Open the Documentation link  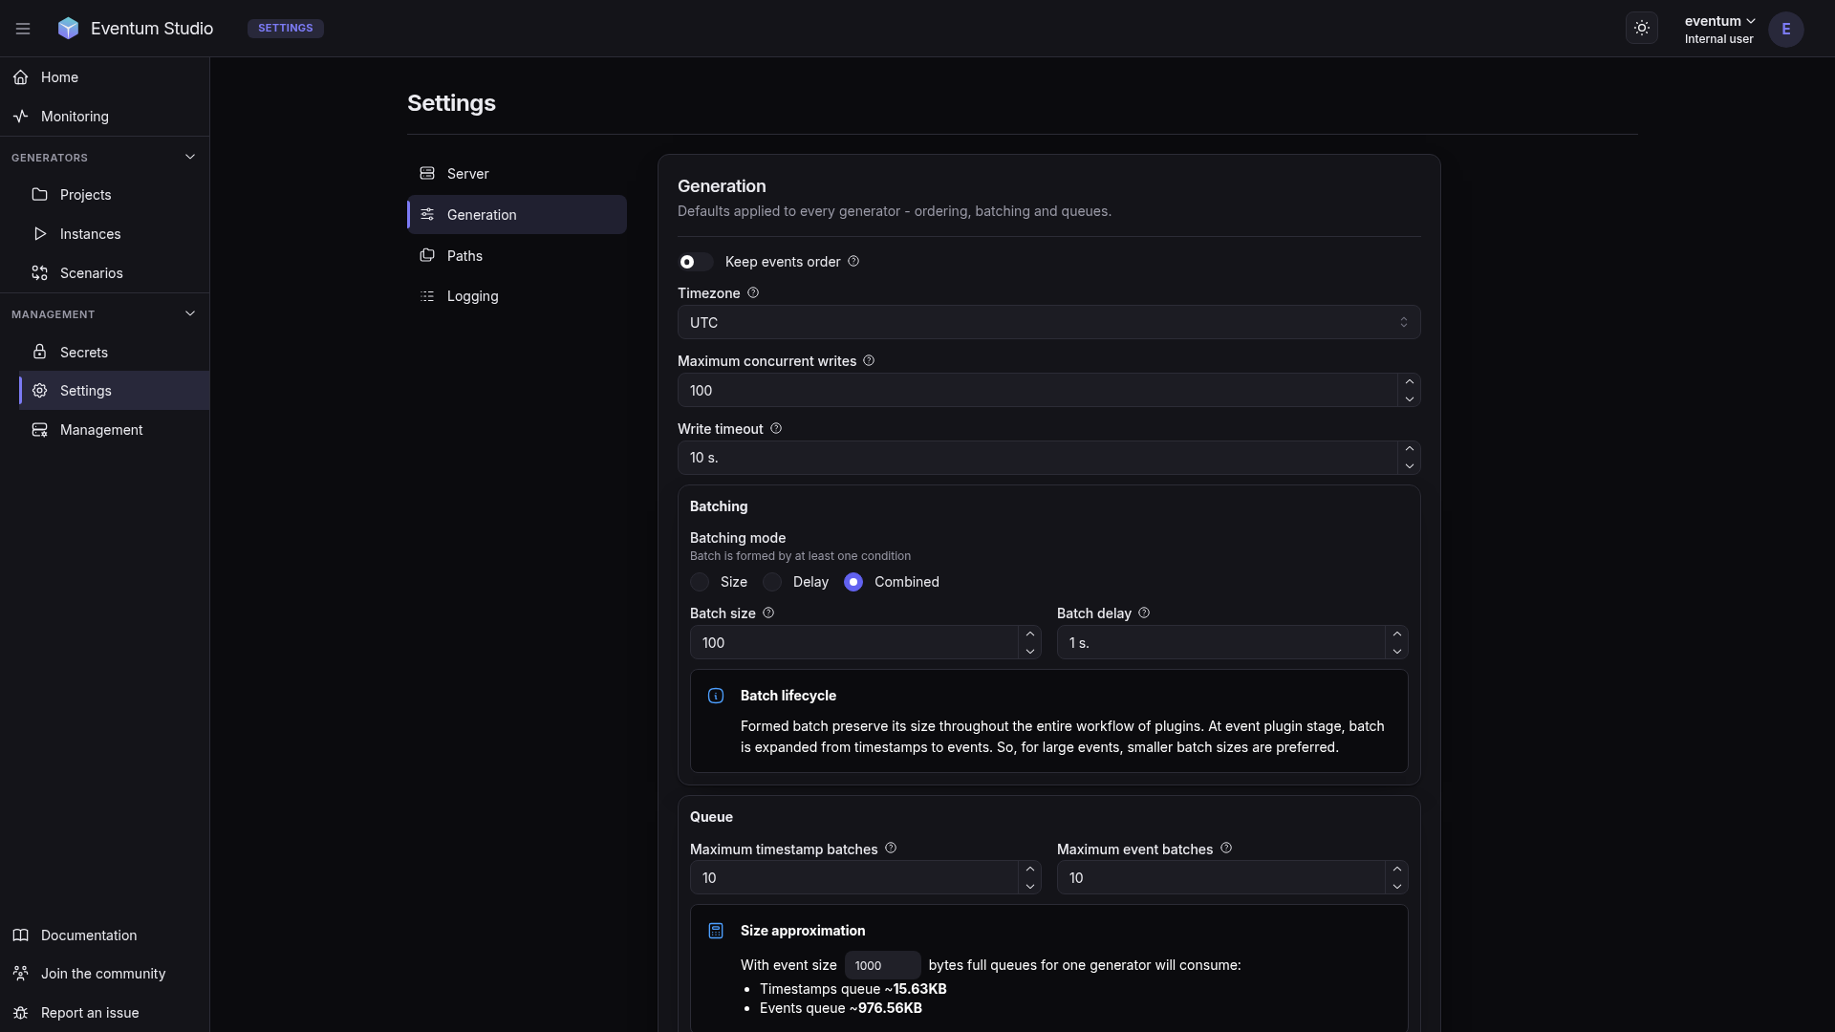pos(104,935)
